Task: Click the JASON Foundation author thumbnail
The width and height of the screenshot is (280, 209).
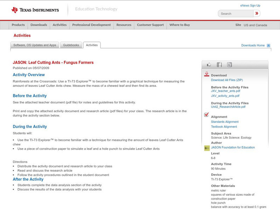Action: tap(207, 148)
